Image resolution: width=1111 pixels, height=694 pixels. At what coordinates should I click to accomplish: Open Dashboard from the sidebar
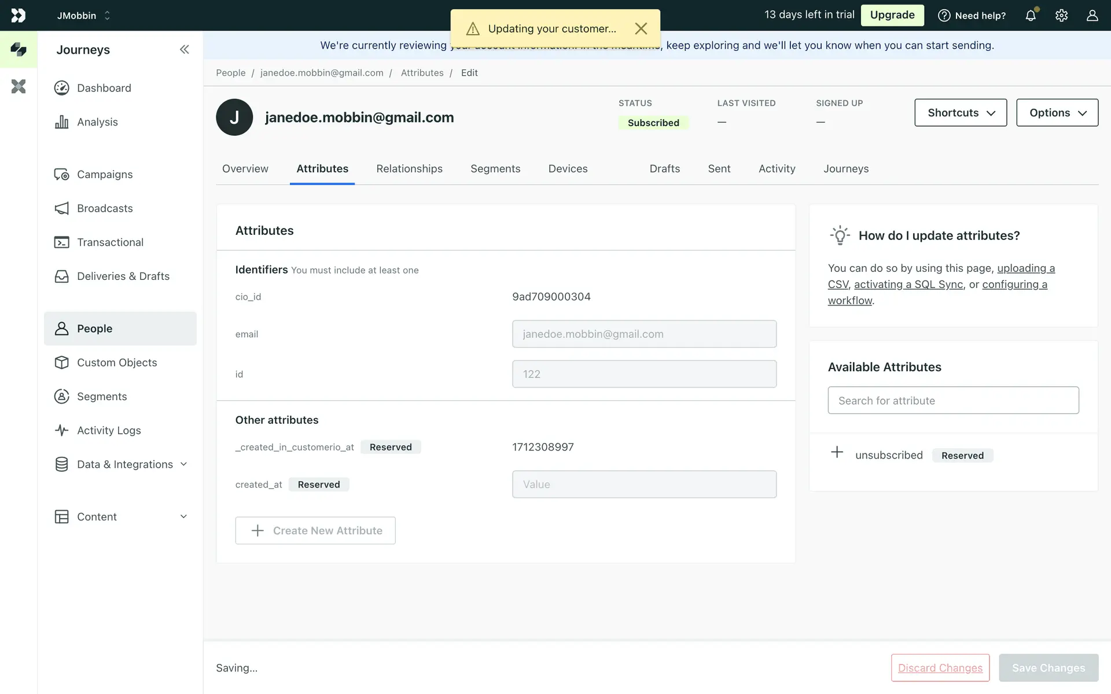pos(104,88)
